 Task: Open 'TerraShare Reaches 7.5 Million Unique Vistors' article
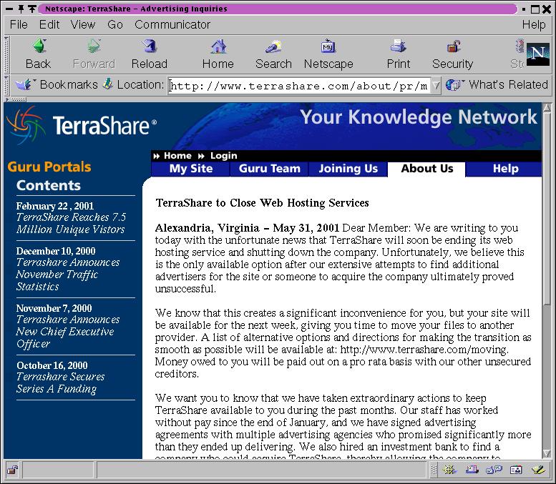click(x=70, y=223)
